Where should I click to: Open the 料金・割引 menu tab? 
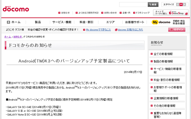(86, 22)
